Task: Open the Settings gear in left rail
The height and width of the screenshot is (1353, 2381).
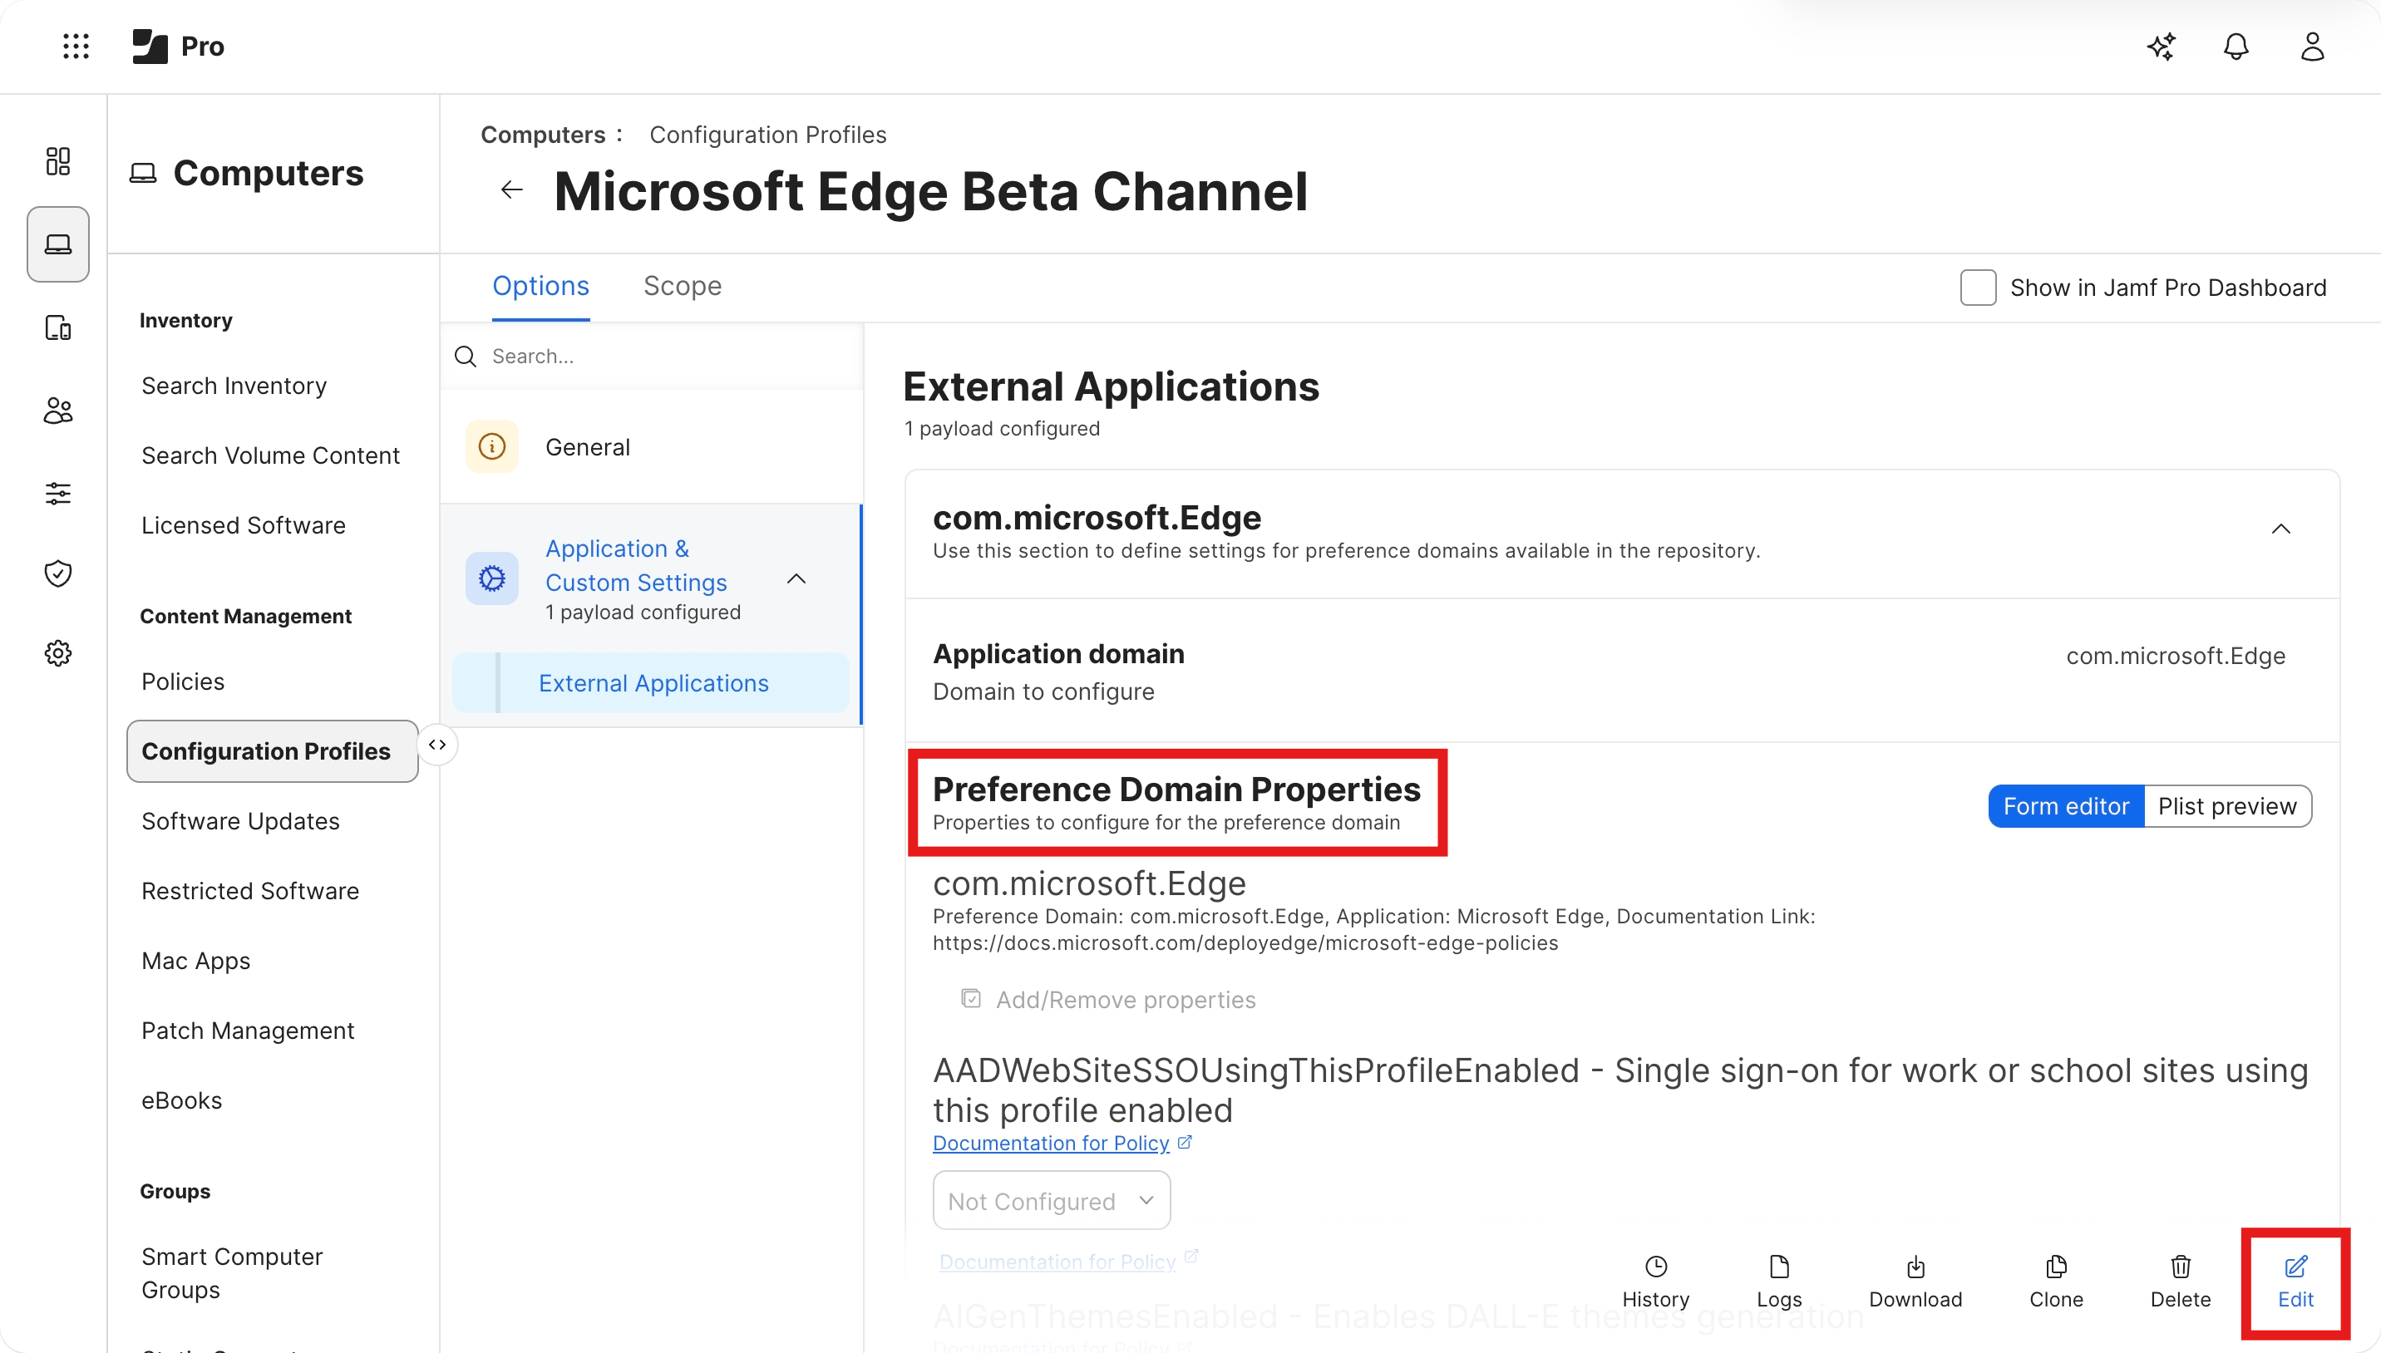Action: (x=57, y=653)
